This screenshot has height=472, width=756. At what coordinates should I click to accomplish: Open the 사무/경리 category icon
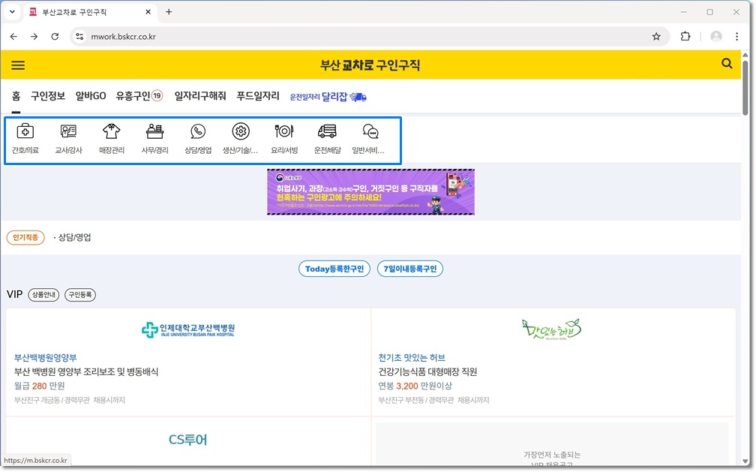point(154,132)
